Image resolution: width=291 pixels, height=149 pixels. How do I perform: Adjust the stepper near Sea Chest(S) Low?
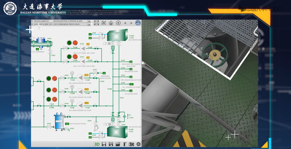[x=107, y=124]
